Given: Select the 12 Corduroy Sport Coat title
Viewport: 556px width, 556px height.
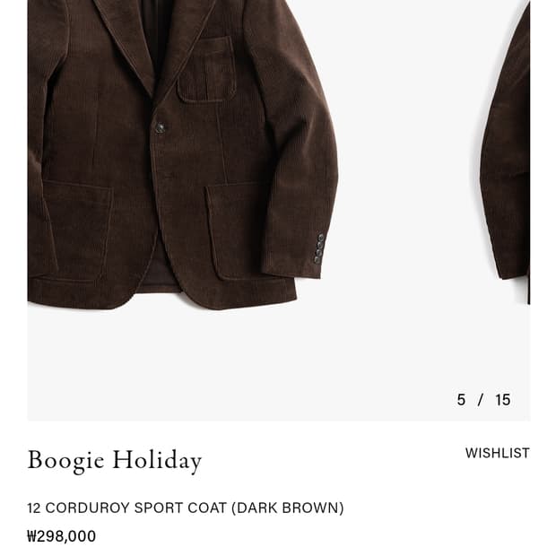Looking at the screenshot, I should click(186, 508).
